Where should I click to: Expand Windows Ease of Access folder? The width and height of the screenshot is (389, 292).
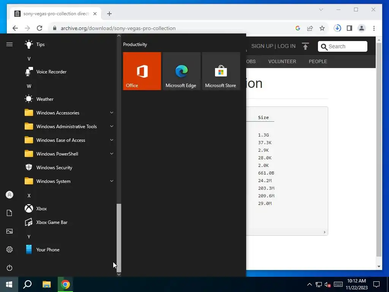coord(70,140)
